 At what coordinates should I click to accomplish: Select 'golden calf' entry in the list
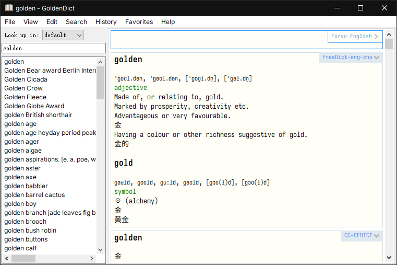click(20, 248)
